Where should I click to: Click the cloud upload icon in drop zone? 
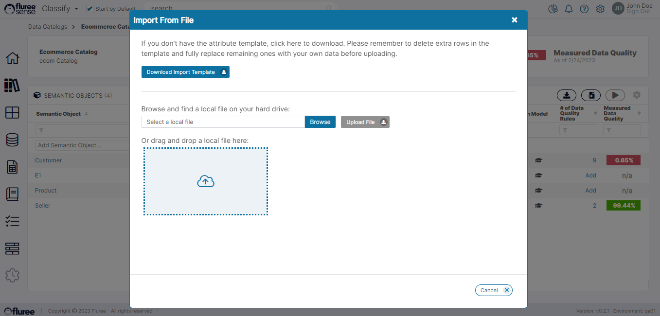tap(206, 181)
